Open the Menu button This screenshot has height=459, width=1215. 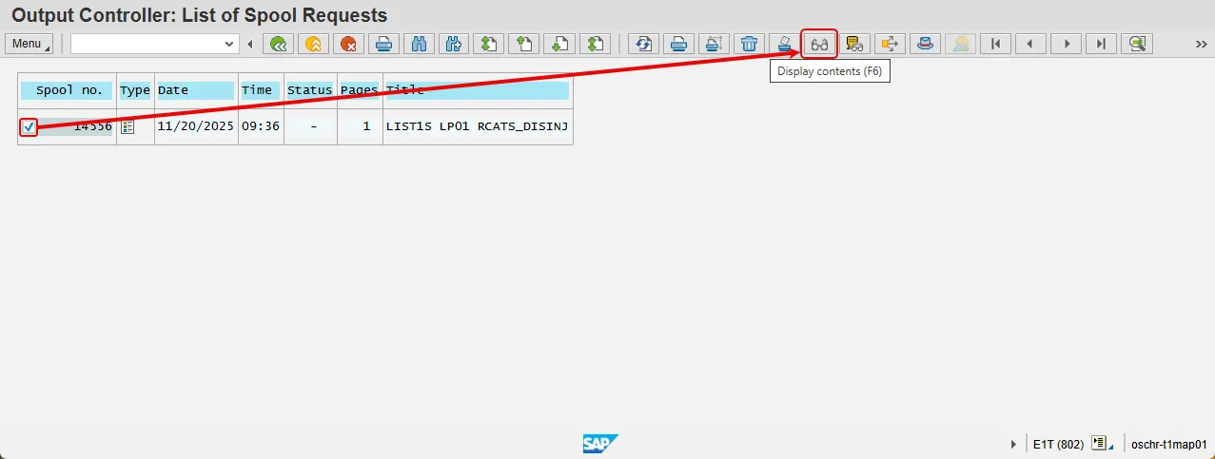pos(30,44)
